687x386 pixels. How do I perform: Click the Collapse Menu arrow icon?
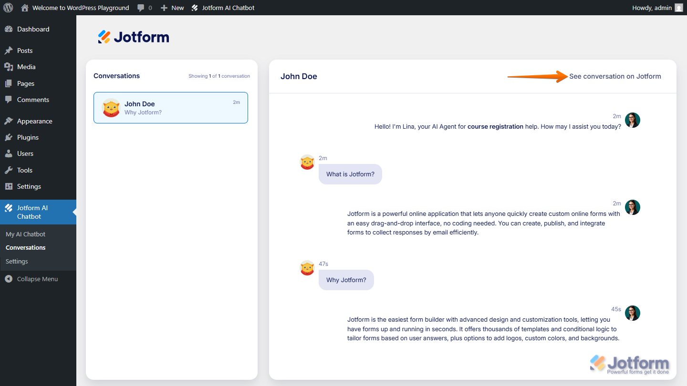[x=9, y=279]
